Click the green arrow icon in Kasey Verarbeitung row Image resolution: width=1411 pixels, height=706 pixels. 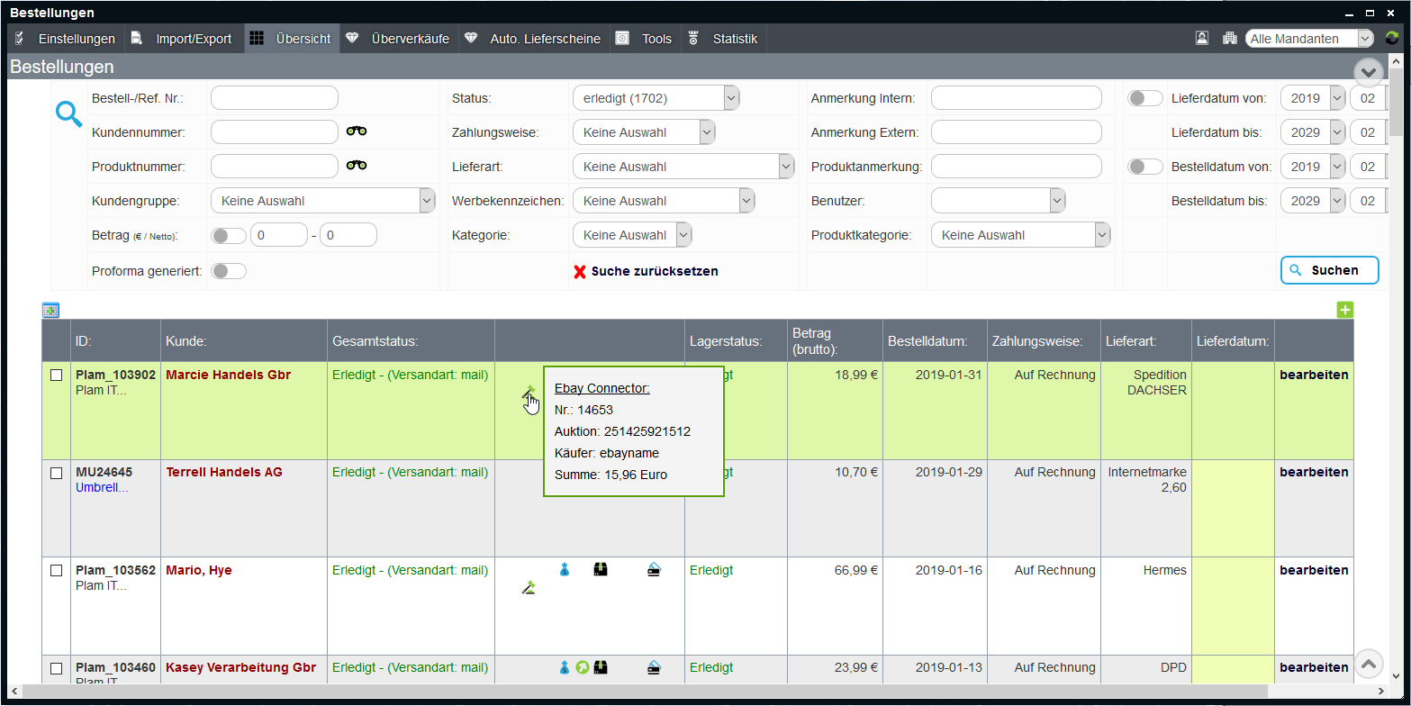pyautogui.click(x=583, y=667)
